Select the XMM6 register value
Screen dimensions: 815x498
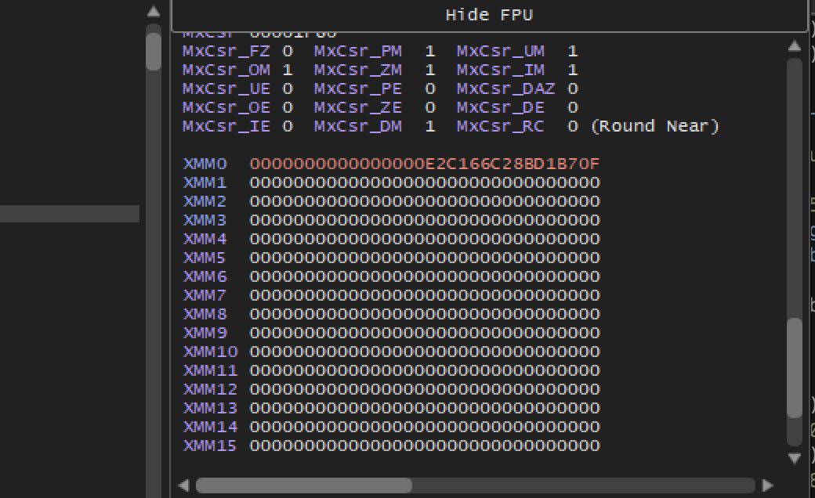point(425,276)
